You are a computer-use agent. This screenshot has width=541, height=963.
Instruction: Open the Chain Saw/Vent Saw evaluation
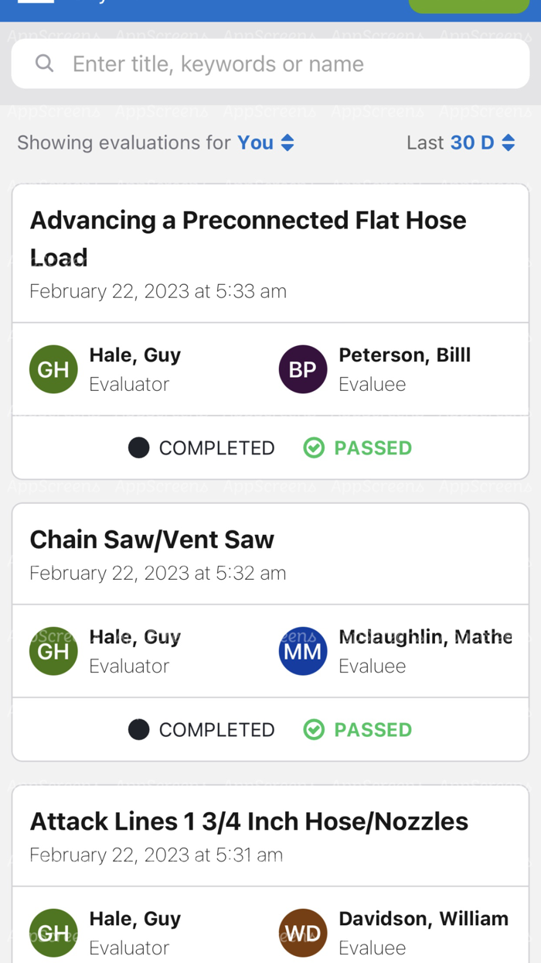coord(152,540)
